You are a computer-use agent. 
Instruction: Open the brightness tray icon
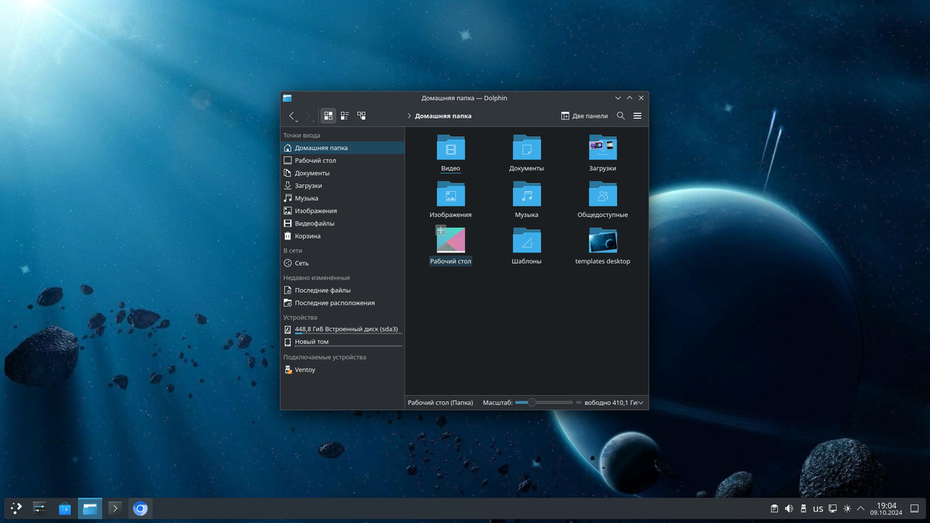(x=847, y=509)
